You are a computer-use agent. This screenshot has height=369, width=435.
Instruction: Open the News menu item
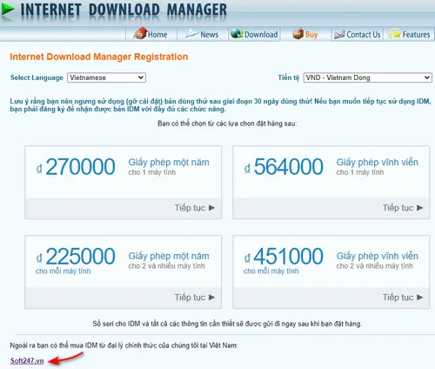(x=202, y=34)
